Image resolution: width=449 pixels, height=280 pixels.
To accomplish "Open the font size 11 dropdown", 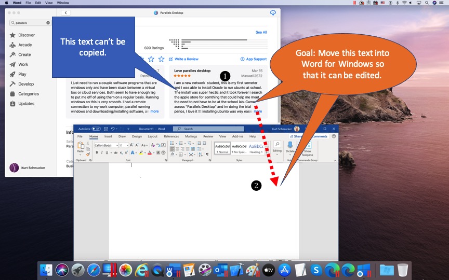I will (x=127, y=145).
